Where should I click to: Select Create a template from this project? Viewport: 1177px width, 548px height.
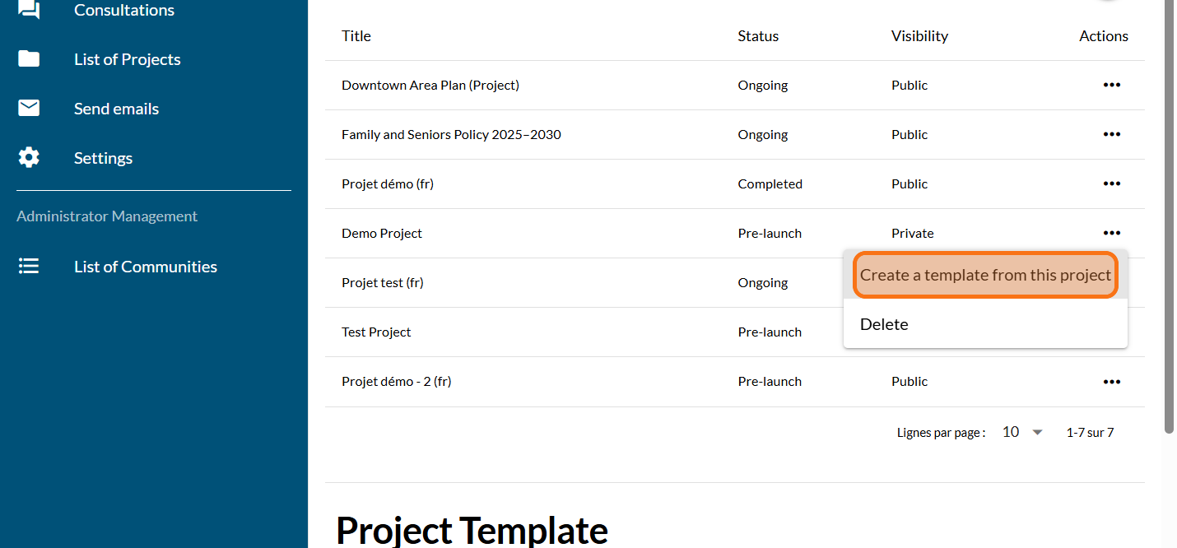[985, 275]
